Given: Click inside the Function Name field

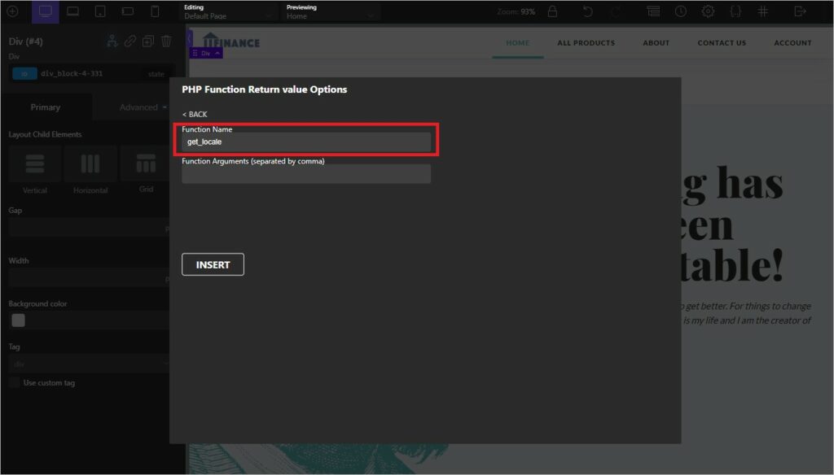Looking at the screenshot, I should pos(305,140).
